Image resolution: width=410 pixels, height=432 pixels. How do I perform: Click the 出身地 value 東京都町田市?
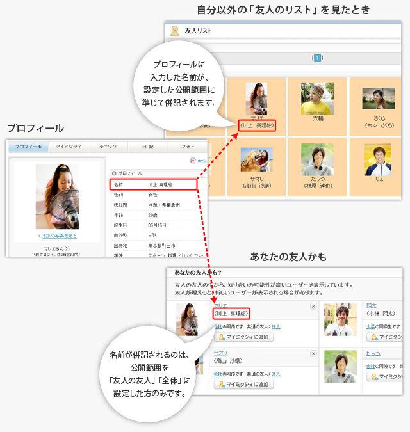tap(161, 246)
